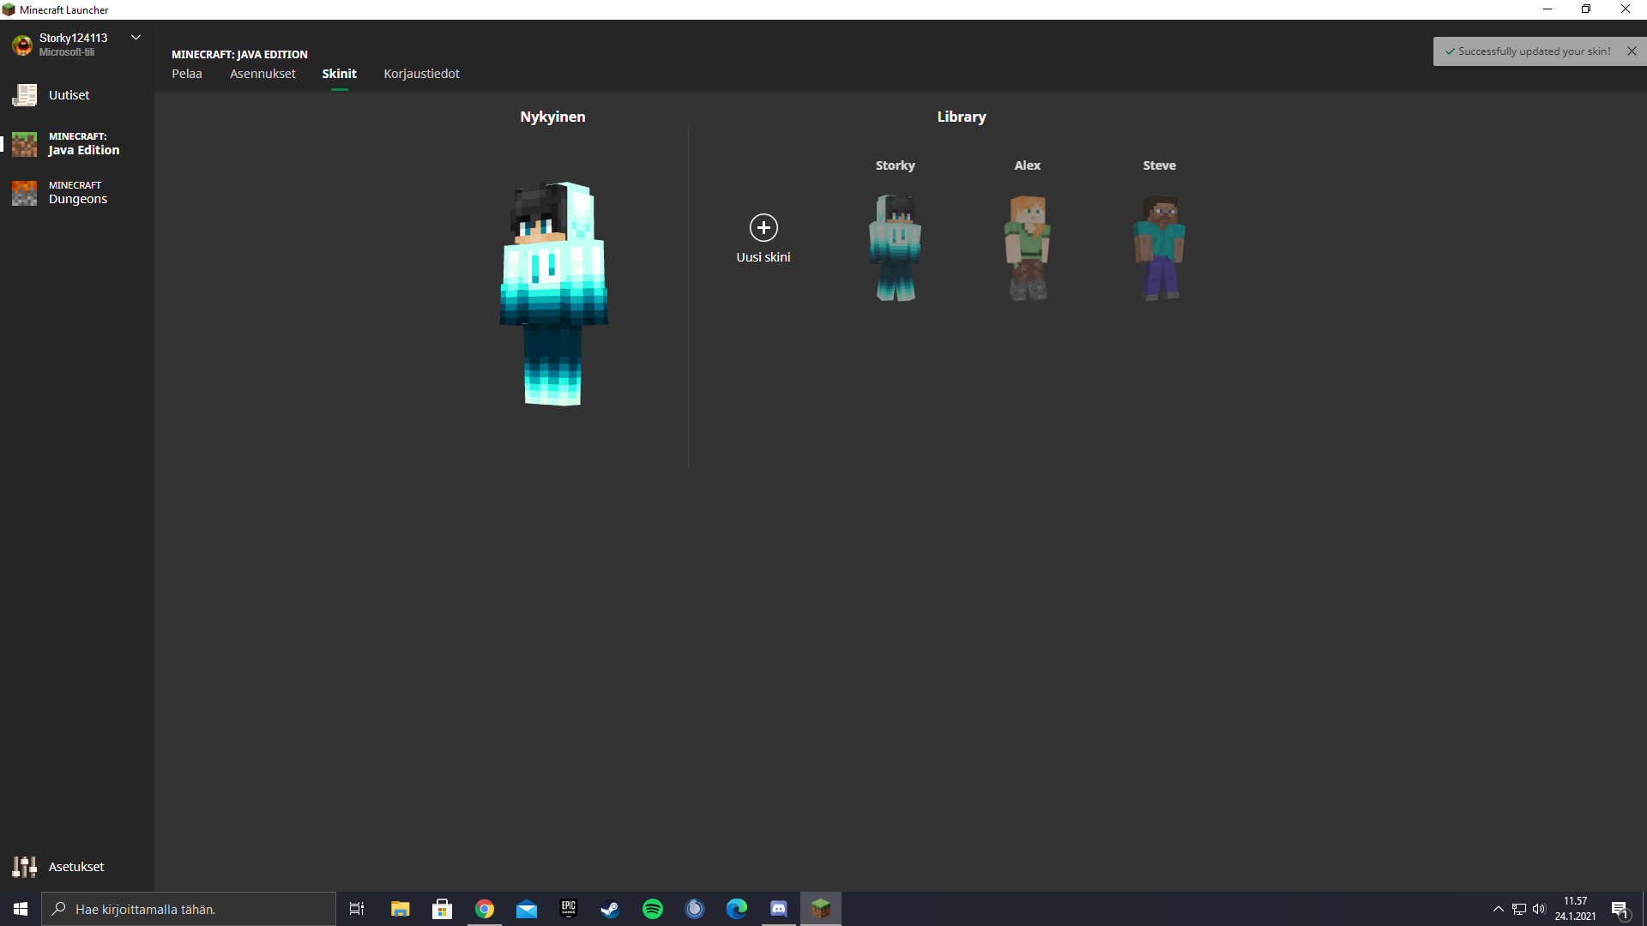Open Asetukset settings at bottom
This screenshot has height=926, width=1647.
pos(75,867)
